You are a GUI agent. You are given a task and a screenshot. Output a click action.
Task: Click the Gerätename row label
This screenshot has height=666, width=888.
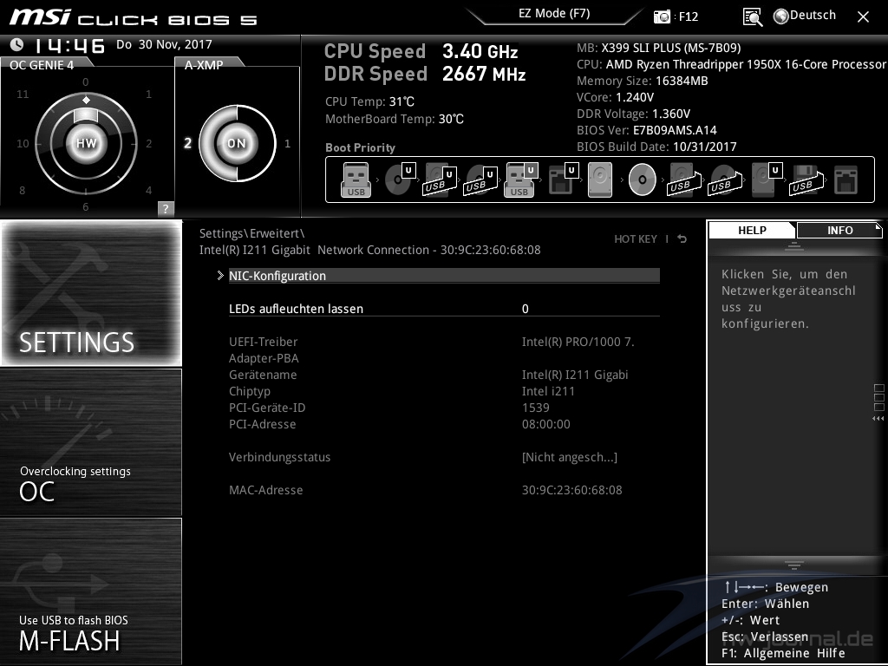click(263, 375)
